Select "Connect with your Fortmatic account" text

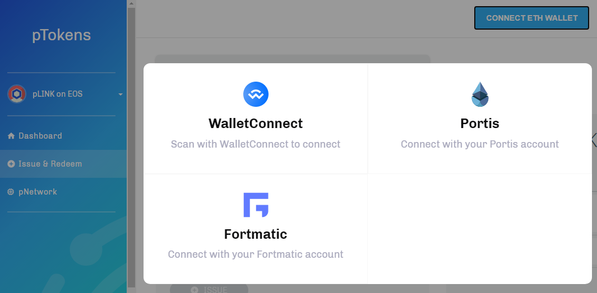pyautogui.click(x=256, y=254)
